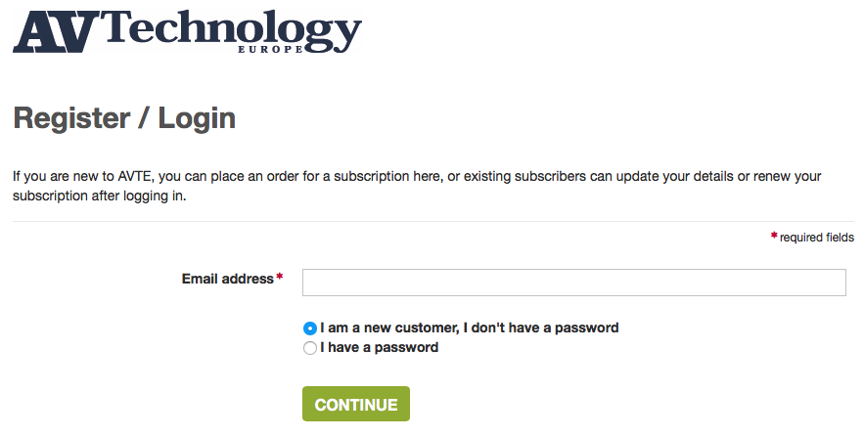This screenshot has width=864, height=437.
Task: Click the "Technology" word in the logo
Action: 232,31
